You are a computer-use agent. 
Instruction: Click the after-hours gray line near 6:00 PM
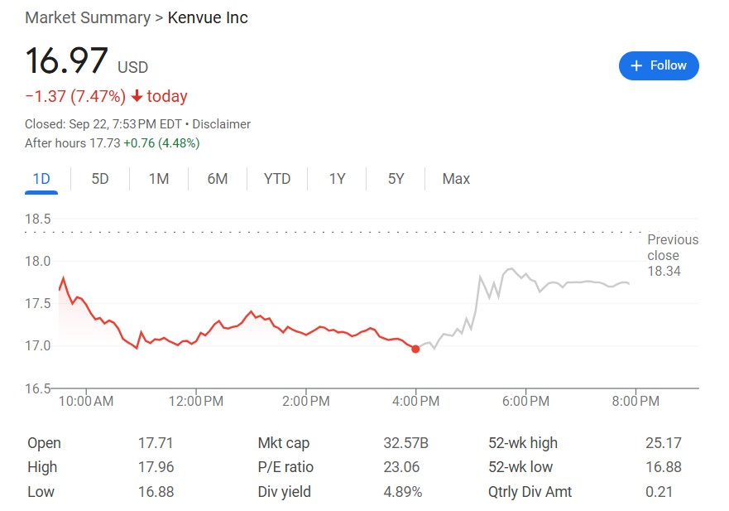(523, 277)
